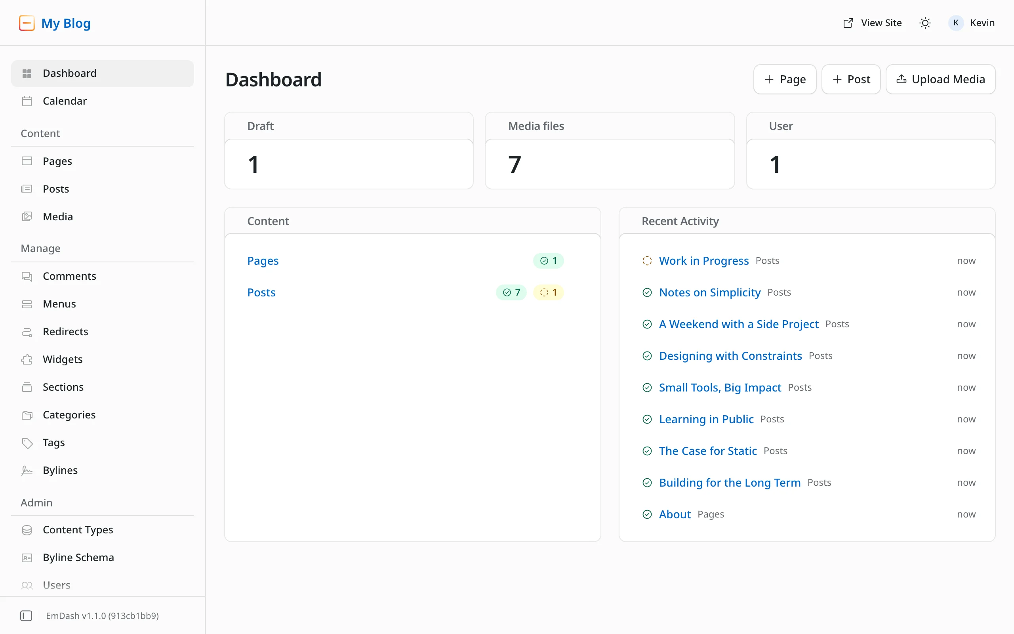Click the Redirects sidebar icon
1014x634 pixels.
click(27, 332)
